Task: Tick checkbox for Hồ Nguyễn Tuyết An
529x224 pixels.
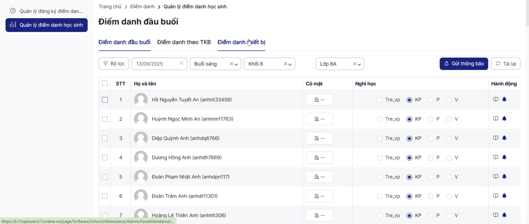Action: [105, 100]
